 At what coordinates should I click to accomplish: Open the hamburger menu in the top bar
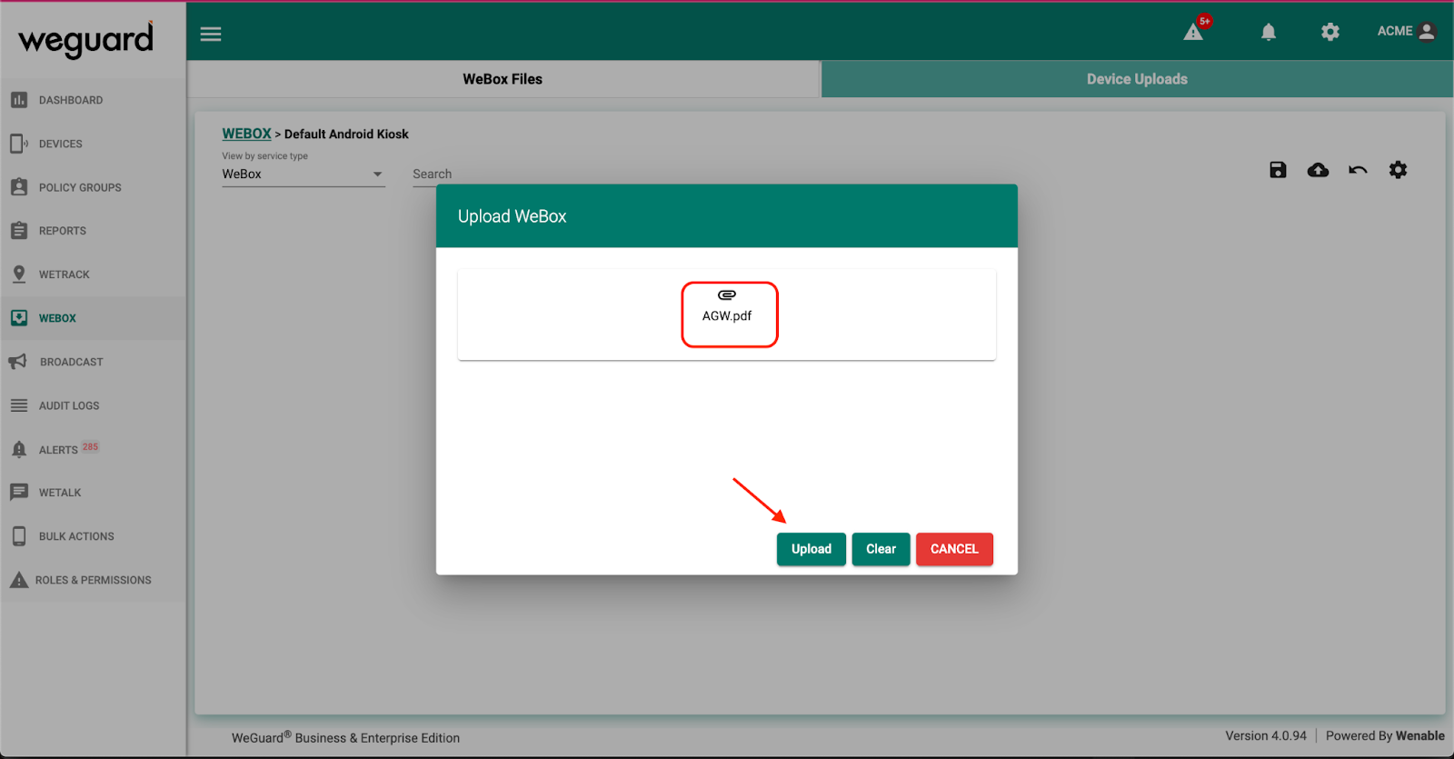(211, 35)
